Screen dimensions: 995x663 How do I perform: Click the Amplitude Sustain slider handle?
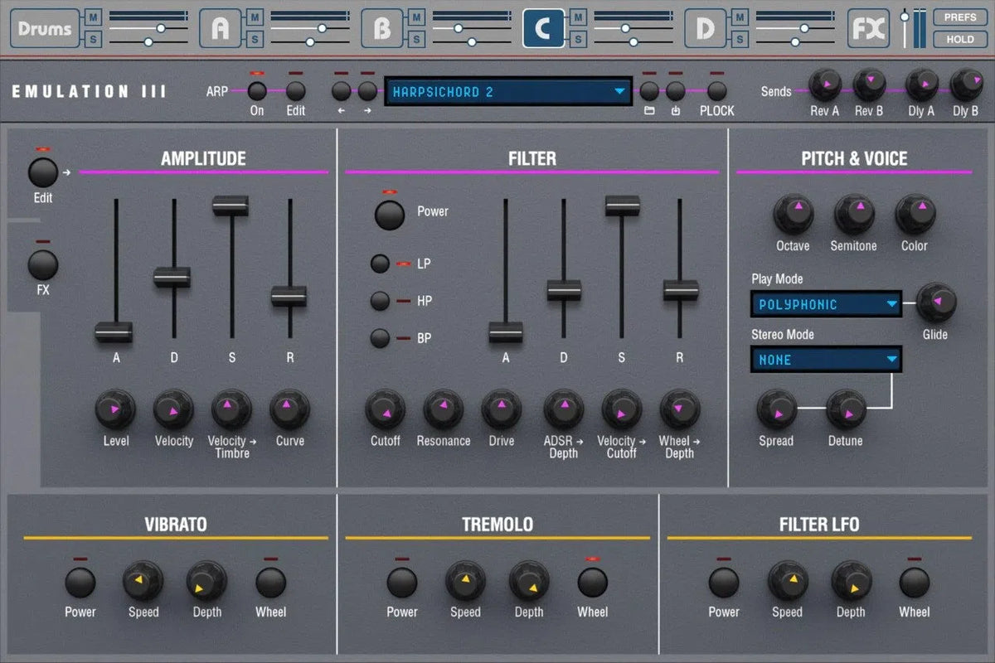[x=231, y=206]
